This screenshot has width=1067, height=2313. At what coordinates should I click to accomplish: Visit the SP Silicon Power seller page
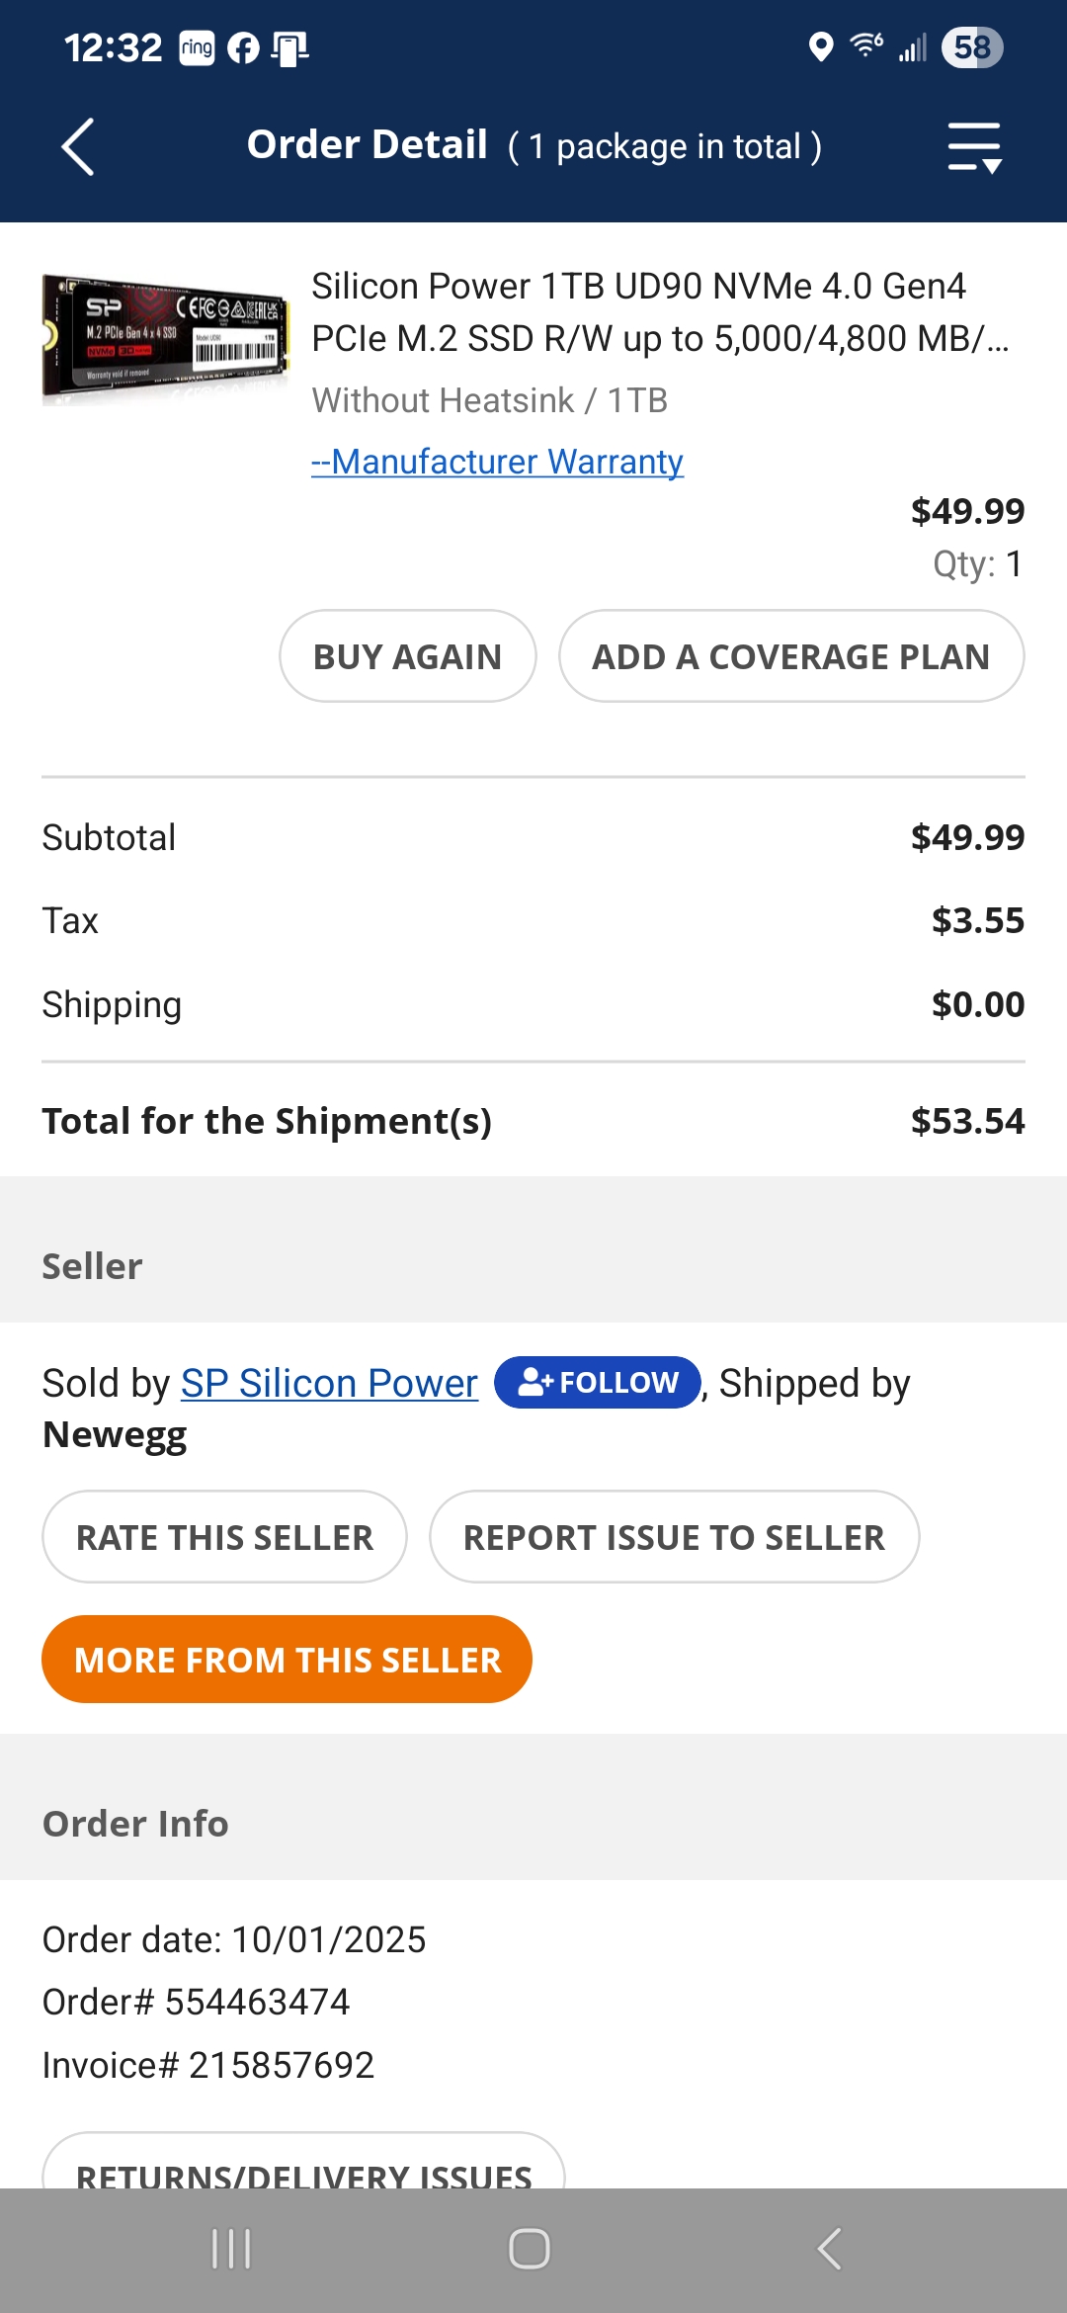click(x=329, y=1383)
